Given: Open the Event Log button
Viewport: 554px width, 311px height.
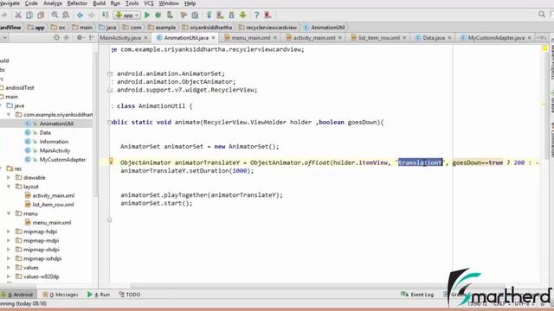Looking at the screenshot, I should (x=417, y=295).
